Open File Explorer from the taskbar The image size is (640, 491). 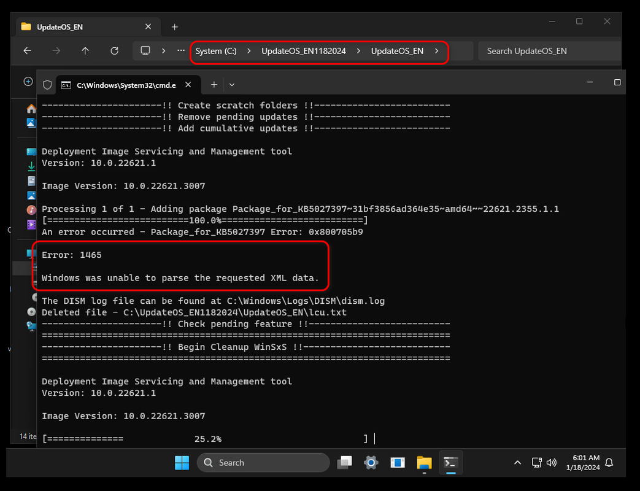click(x=424, y=462)
